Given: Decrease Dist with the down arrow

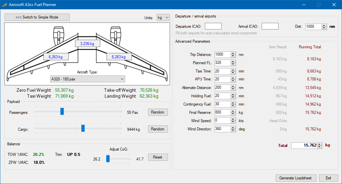Looking at the screenshot, I should click(x=324, y=28).
